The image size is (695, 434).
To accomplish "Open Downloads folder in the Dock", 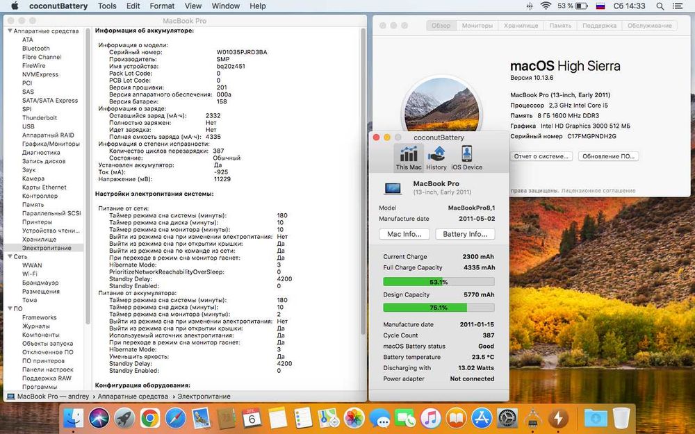I will pyautogui.click(x=596, y=418).
